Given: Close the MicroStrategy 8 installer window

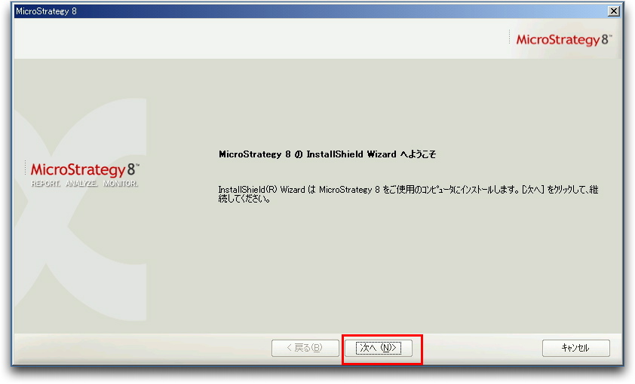Looking at the screenshot, I should tap(614, 11).
